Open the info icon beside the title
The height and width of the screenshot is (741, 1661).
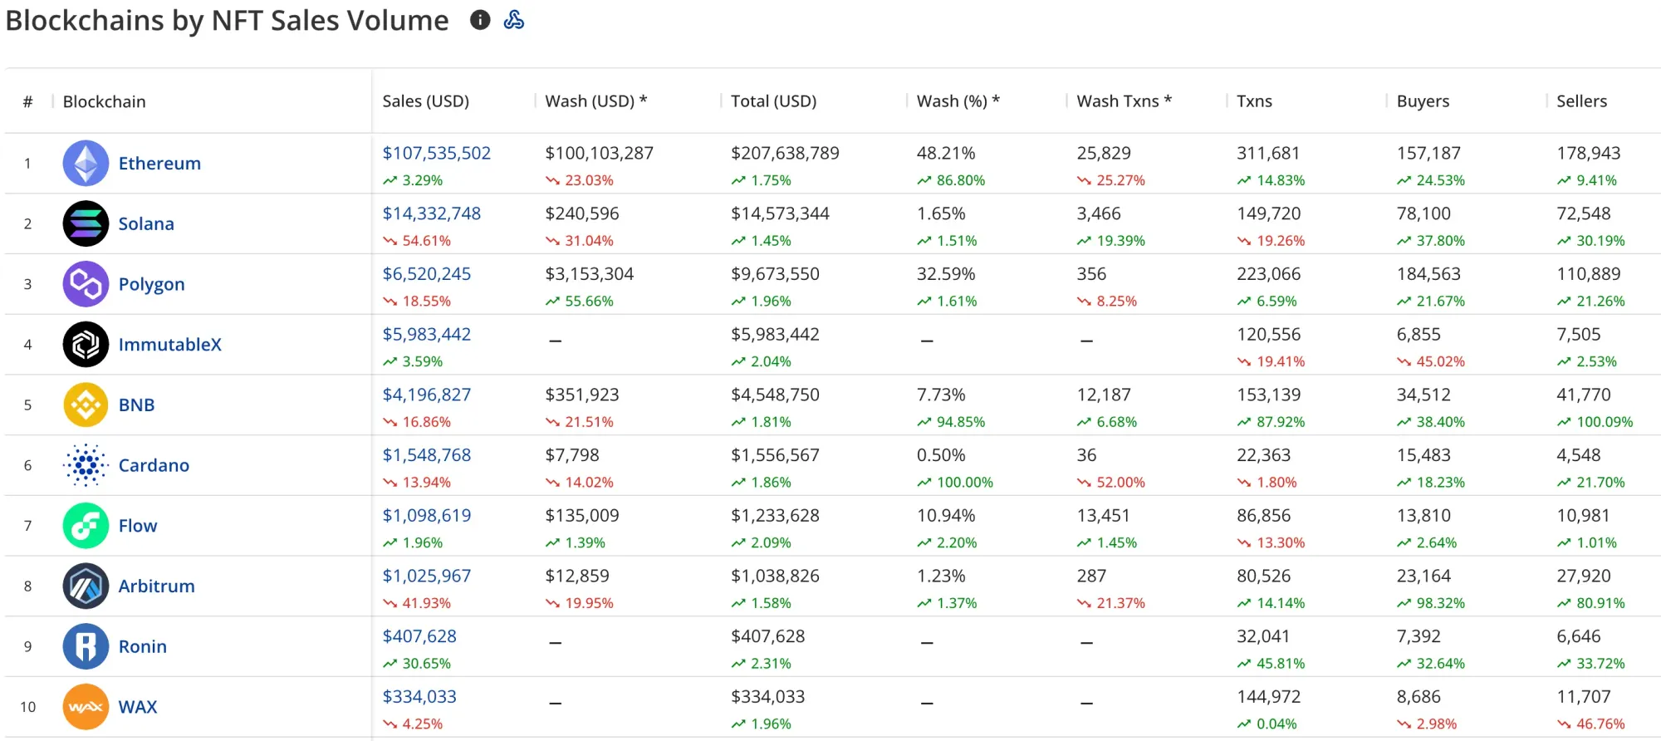point(480,20)
